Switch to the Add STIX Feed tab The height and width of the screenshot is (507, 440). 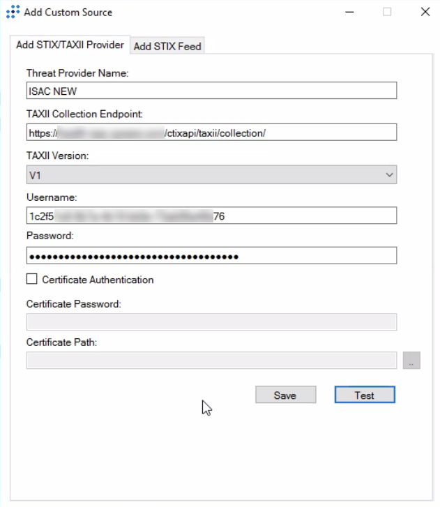coord(167,46)
